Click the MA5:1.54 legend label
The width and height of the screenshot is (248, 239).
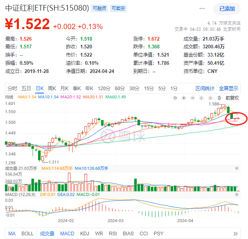coord(27,97)
